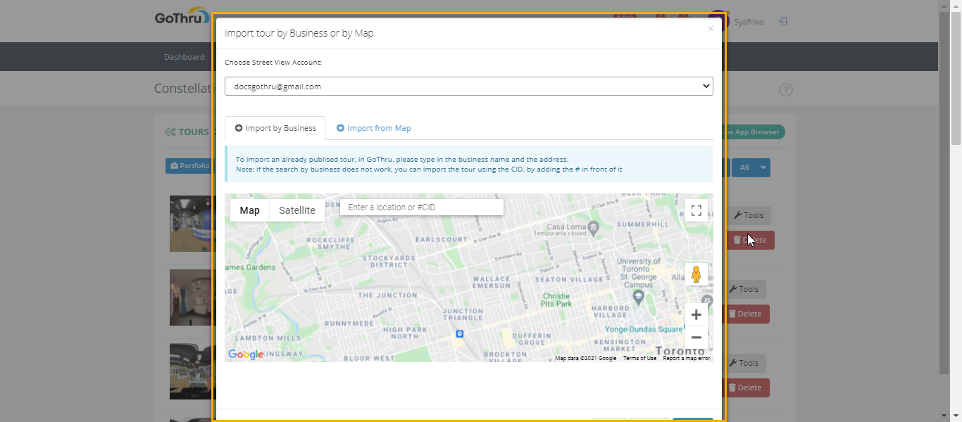Click the logout icon beside Syafriko

(783, 22)
